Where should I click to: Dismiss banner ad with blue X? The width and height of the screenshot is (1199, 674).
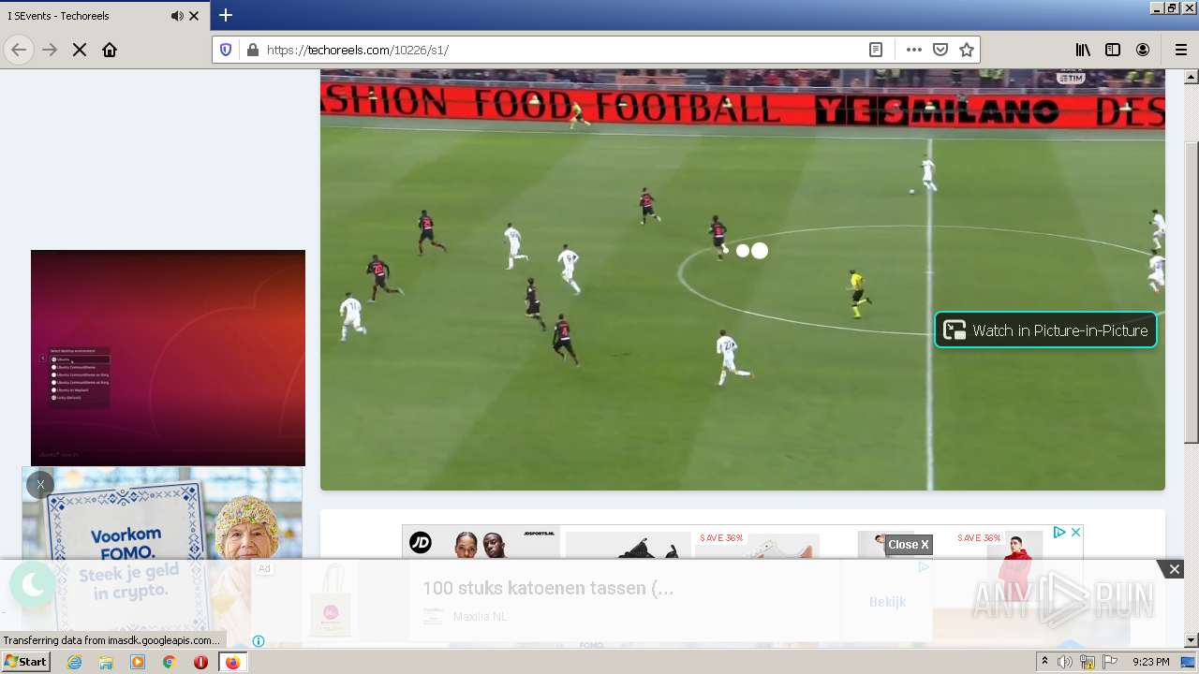coord(1076,532)
